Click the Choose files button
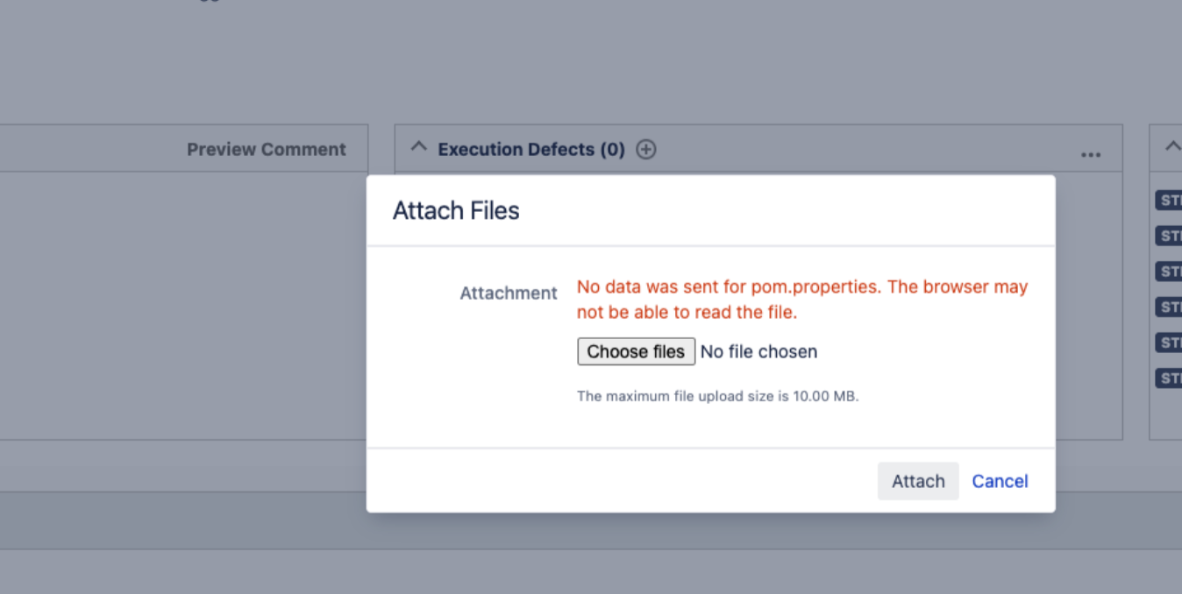The image size is (1182, 594). 636,351
